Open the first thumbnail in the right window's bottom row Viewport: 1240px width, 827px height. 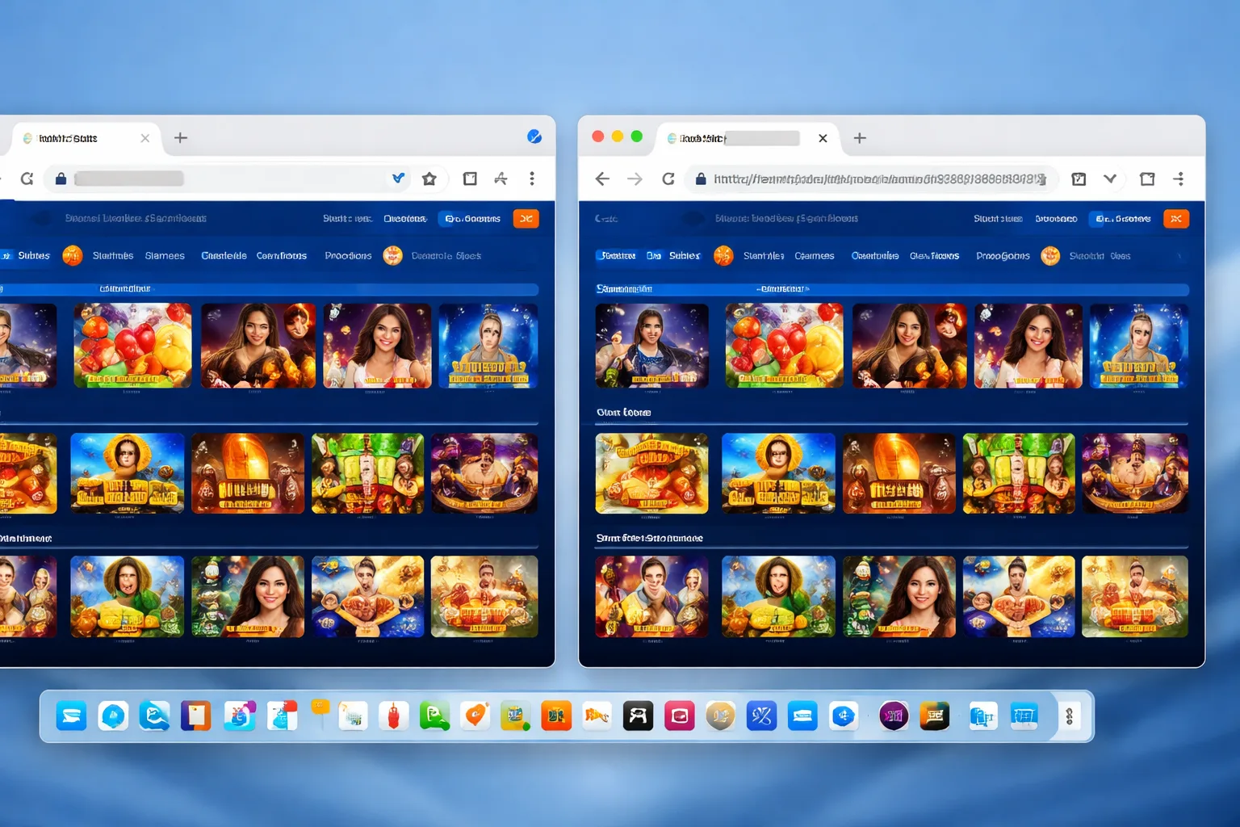652,597
